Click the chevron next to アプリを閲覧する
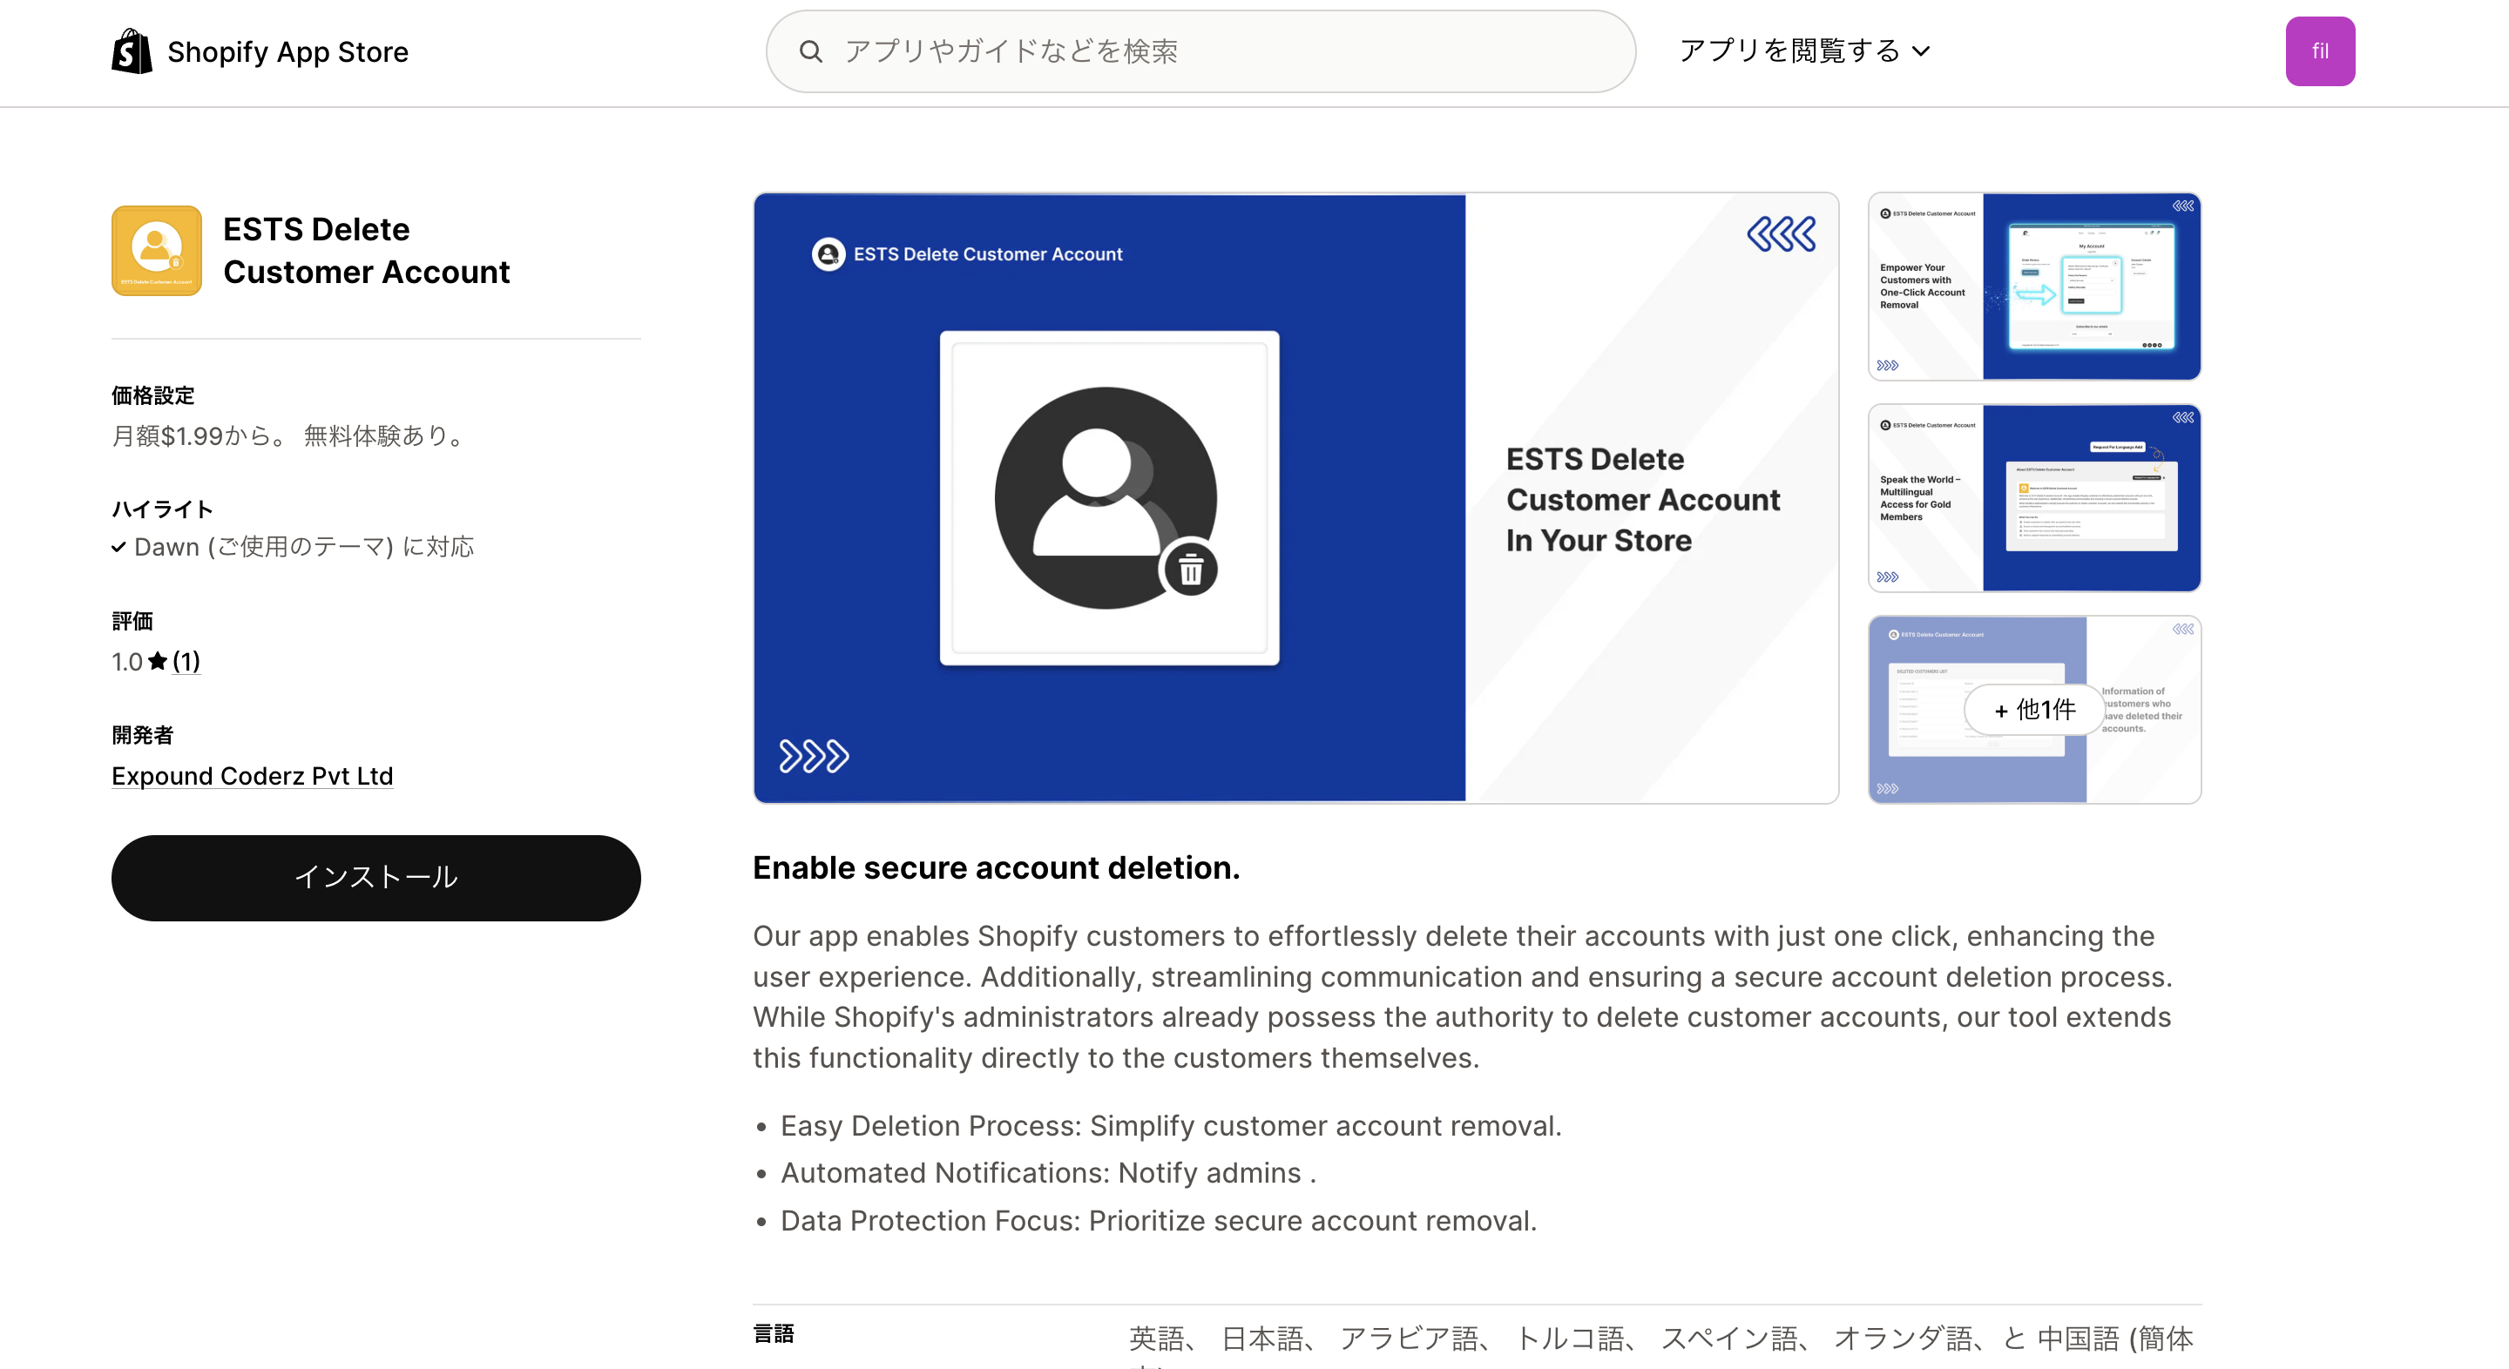Image resolution: width=2509 pixels, height=1369 pixels. click(x=1921, y=51)
